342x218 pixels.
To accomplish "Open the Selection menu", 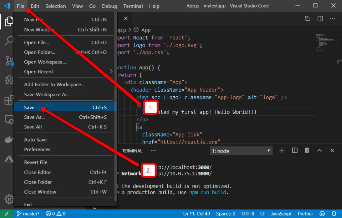I will [x=56, y=6].
